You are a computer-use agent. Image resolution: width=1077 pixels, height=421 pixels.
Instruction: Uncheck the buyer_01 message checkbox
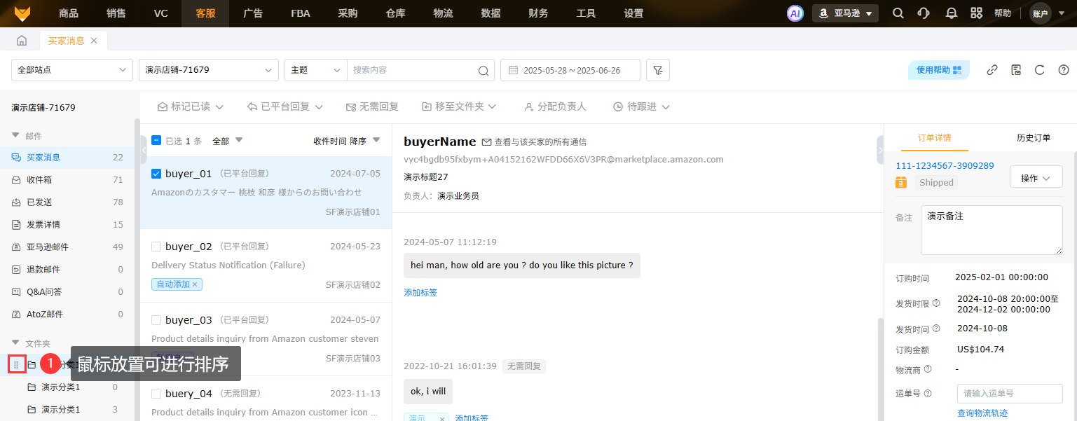(156, 174)
